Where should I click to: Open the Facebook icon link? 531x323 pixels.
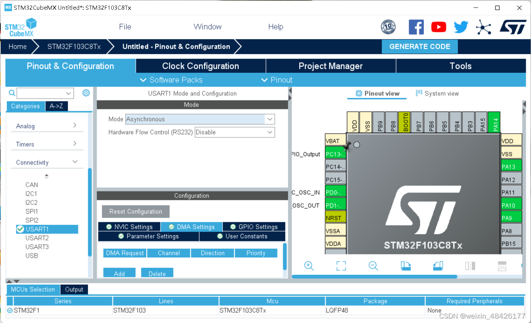[416, 27]
